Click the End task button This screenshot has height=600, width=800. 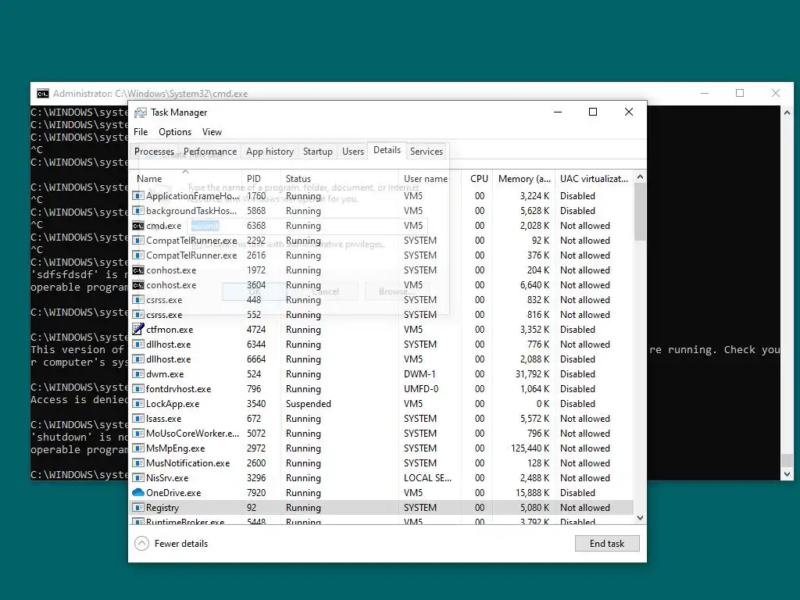(x=606, y=544)
